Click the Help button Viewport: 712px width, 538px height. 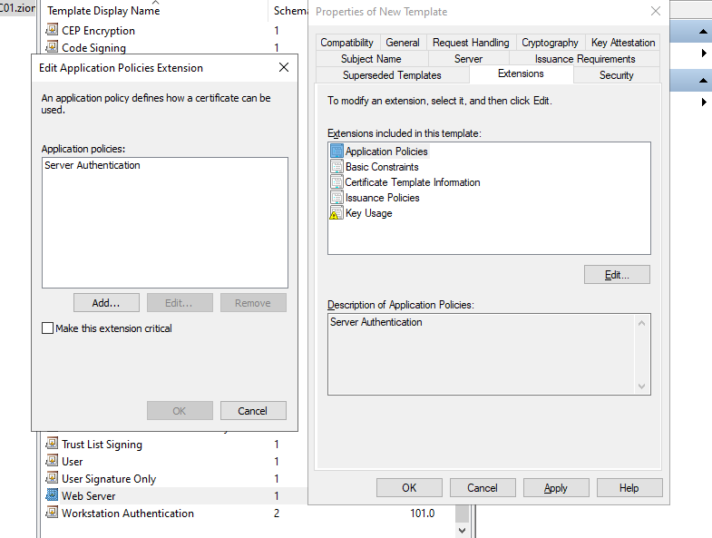coord(629,487)
